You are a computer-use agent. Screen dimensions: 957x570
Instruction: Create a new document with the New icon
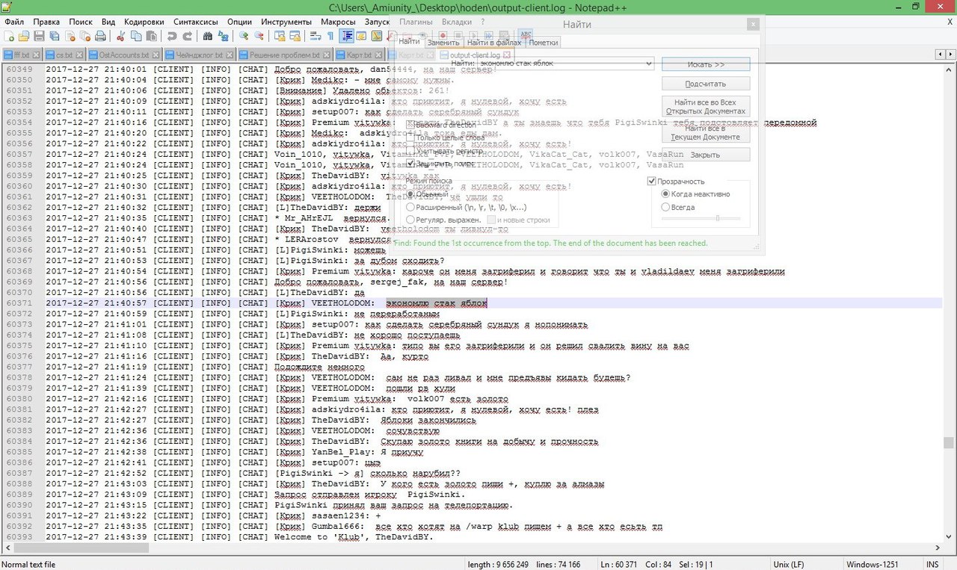point(8,36)
